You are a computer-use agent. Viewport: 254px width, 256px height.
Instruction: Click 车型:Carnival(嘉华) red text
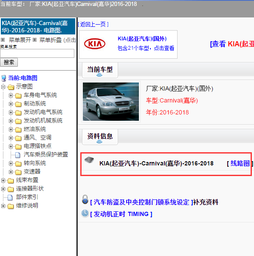[172, 100]
